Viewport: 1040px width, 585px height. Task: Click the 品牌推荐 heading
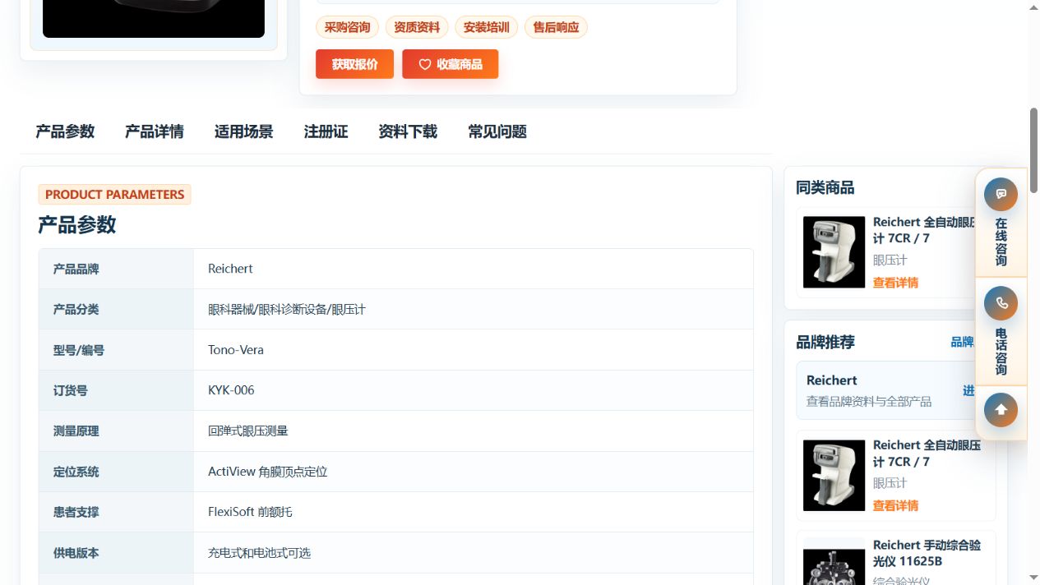(x=825, y=342)
